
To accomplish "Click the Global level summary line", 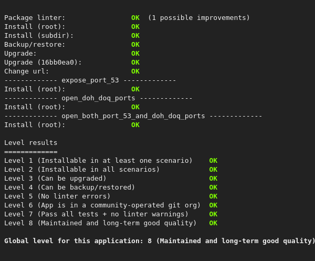I will click(160, 241).
